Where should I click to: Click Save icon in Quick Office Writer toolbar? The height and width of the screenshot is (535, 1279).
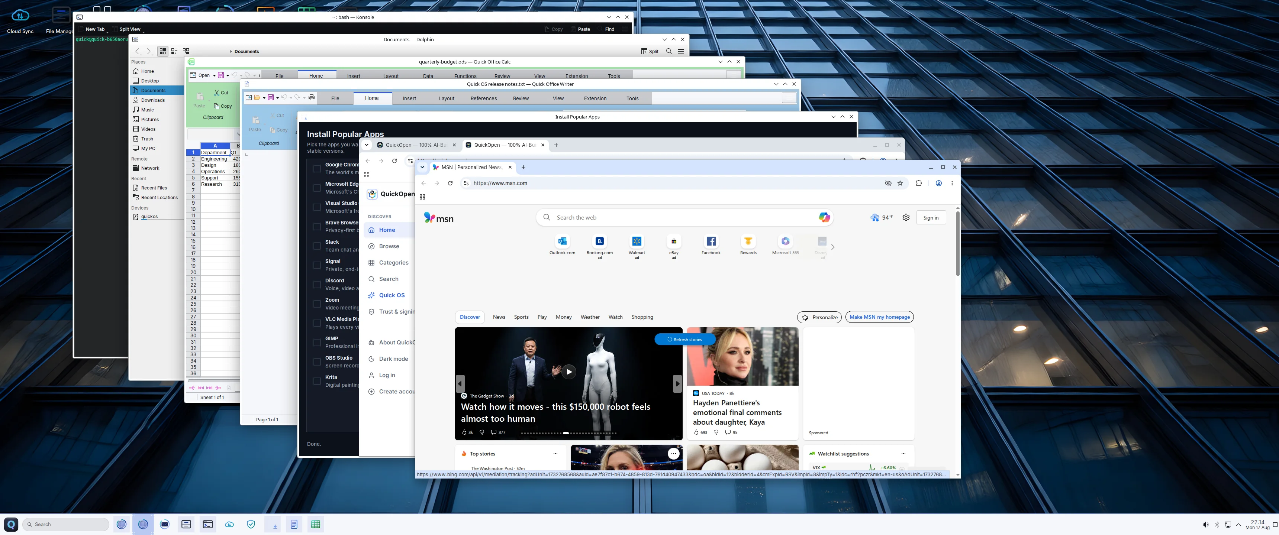(271, 98)
